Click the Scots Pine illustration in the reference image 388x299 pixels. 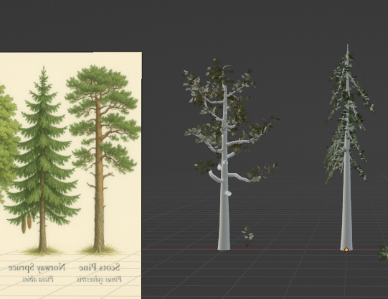pos(102,159)
